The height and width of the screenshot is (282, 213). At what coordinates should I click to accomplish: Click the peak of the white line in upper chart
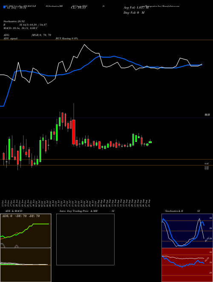point(84,44)
